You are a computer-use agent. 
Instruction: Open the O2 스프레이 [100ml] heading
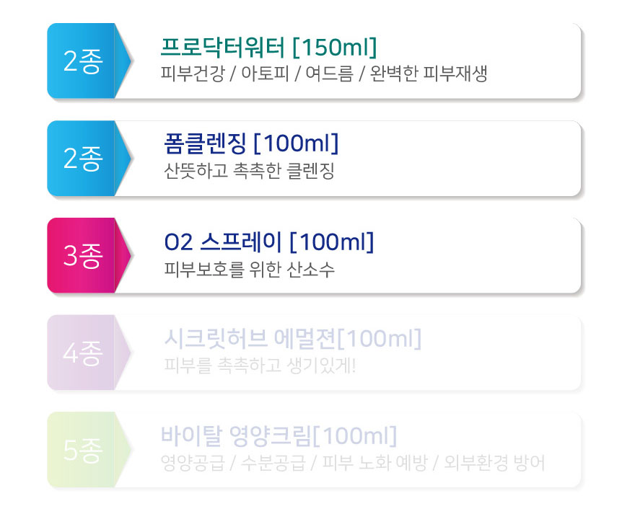tap(269, 242)
